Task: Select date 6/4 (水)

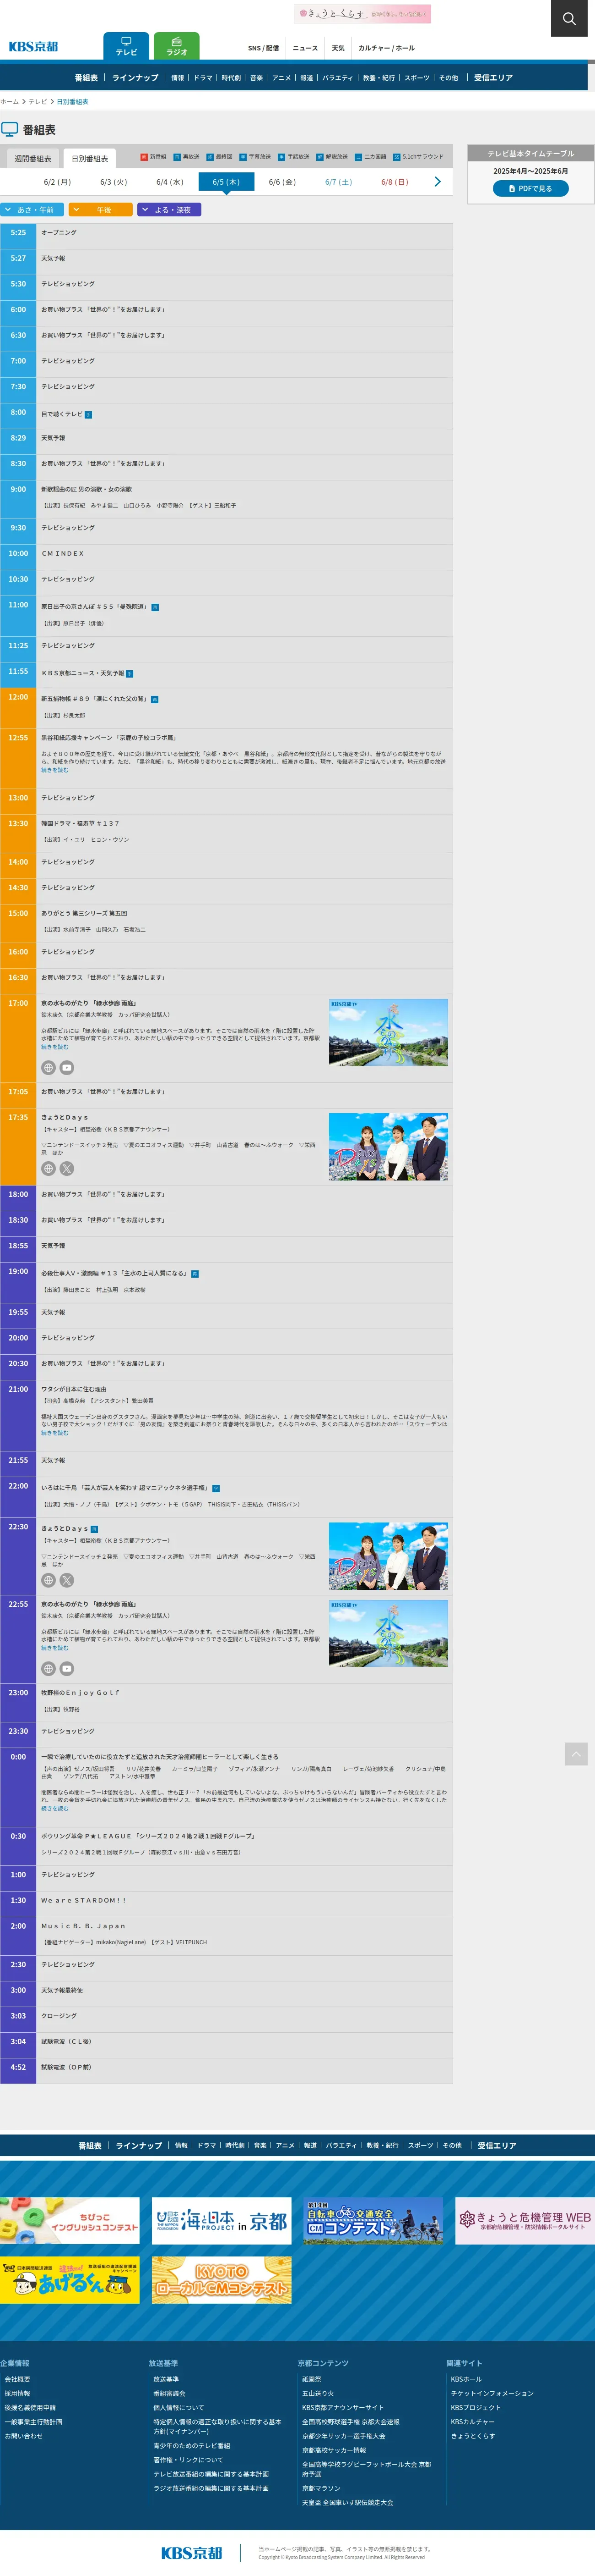Action: click(170, 182)
